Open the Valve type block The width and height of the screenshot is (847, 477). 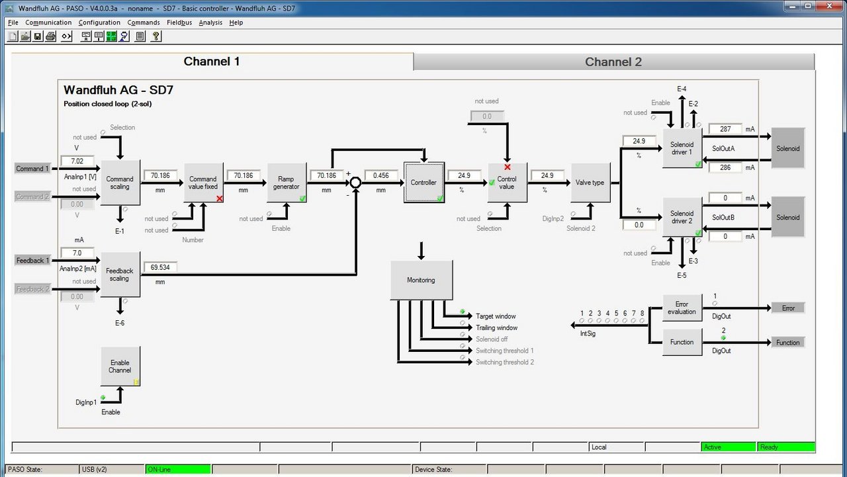click(590, 183)
